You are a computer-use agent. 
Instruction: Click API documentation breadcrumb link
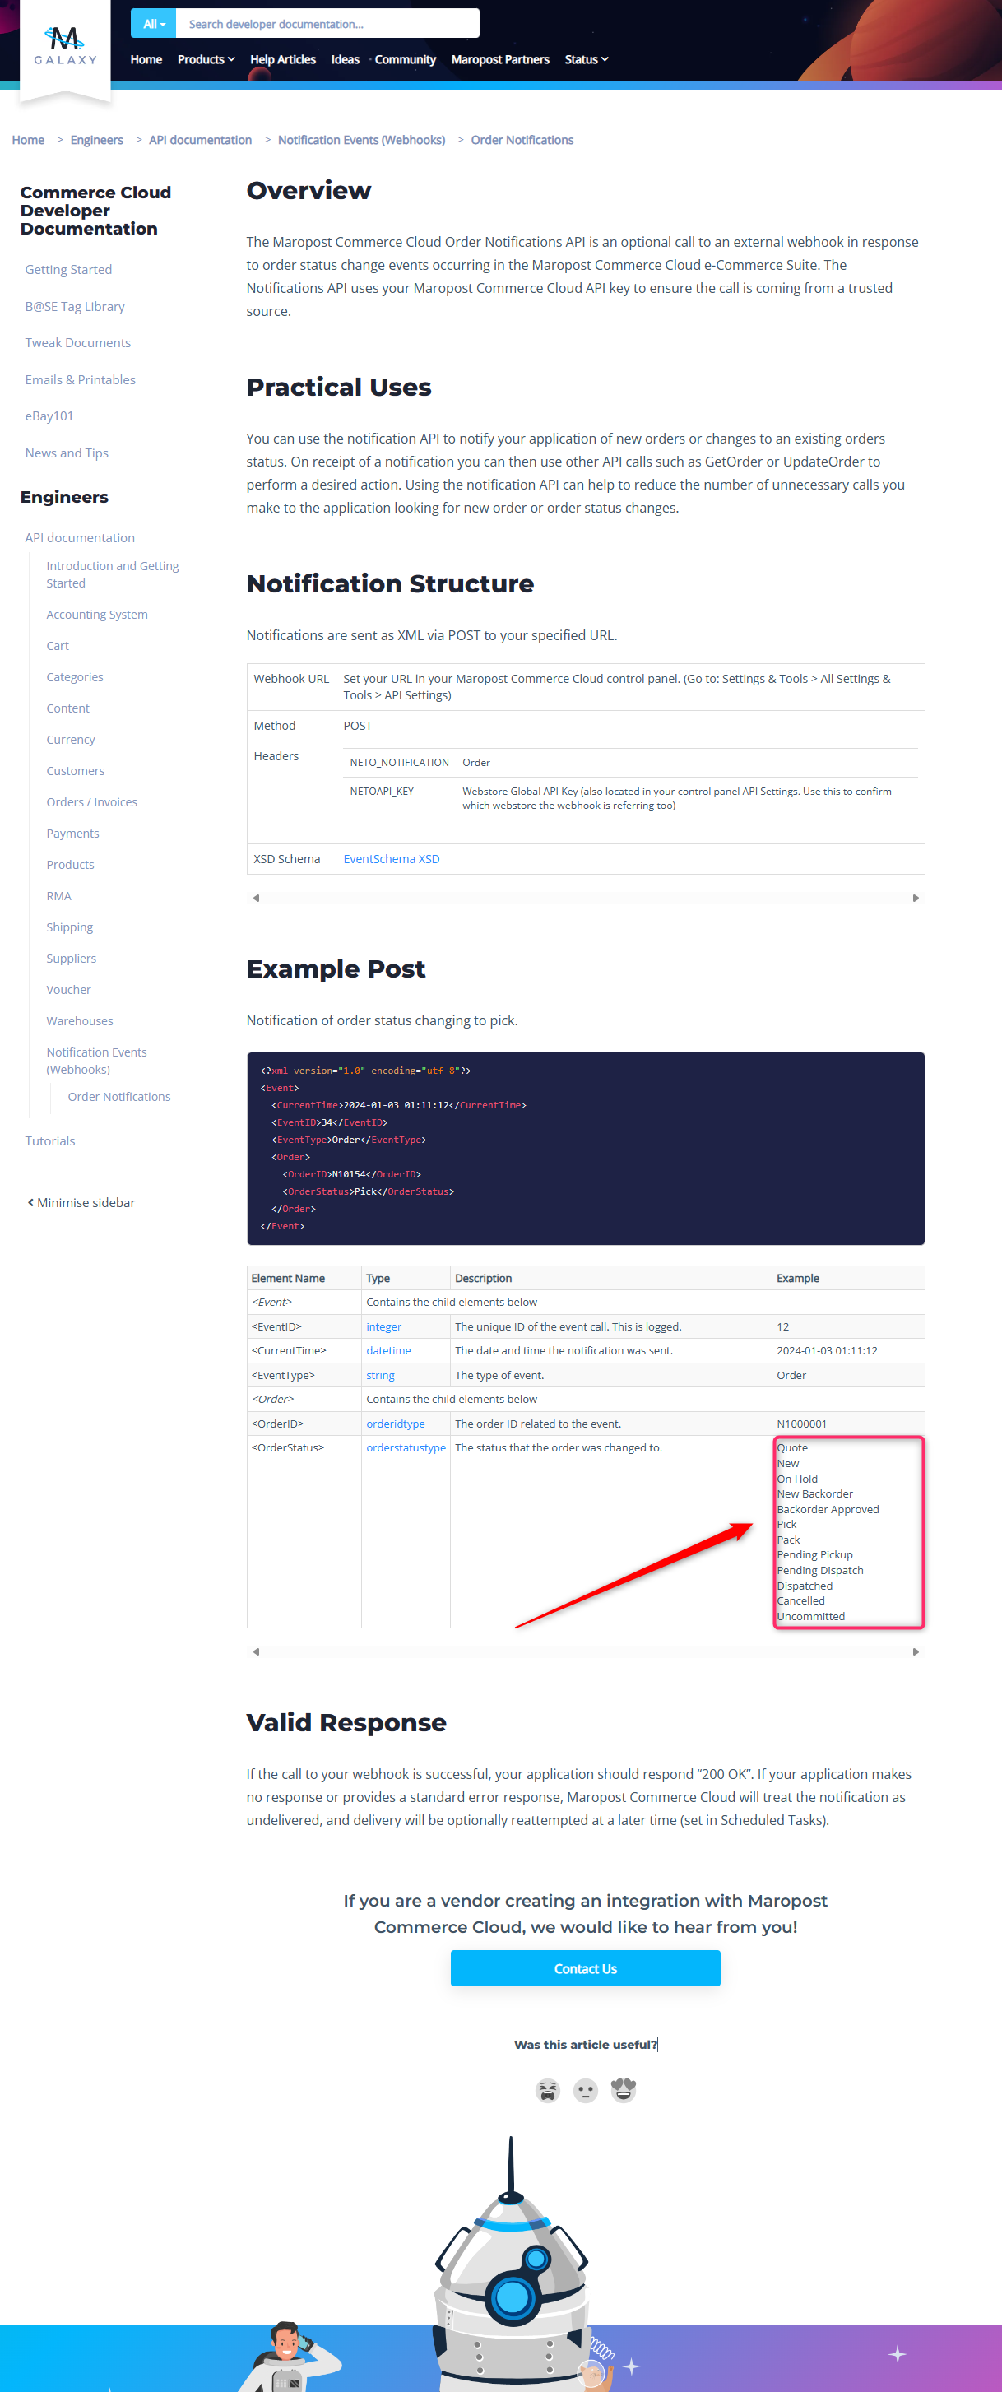tap(201, 140)
